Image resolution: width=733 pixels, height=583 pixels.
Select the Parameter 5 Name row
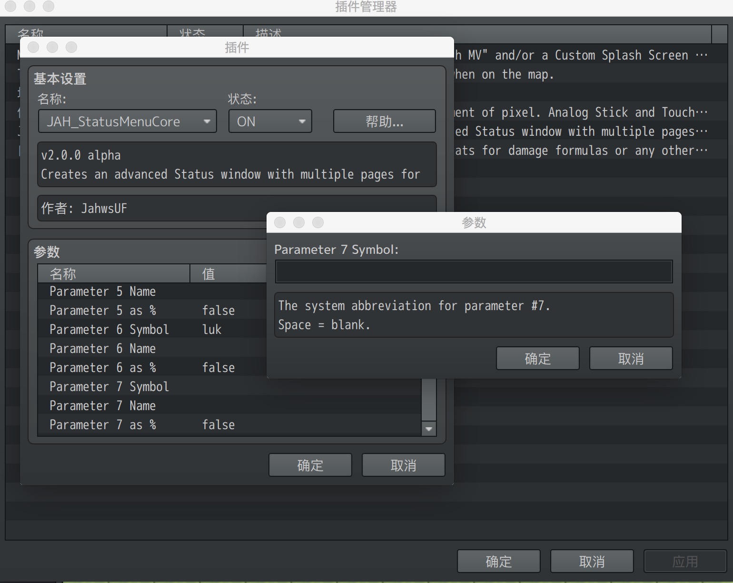pyautogui.click(x=152, y=291)
